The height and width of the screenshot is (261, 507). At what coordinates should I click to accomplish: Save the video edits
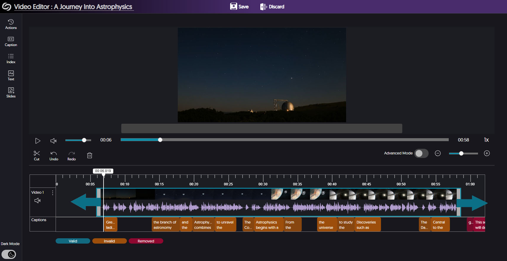[240, 6]
